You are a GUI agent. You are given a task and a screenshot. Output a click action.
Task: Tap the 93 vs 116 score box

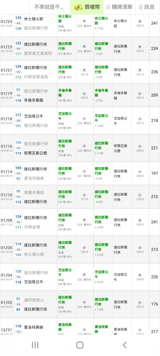tap(18, 95)
